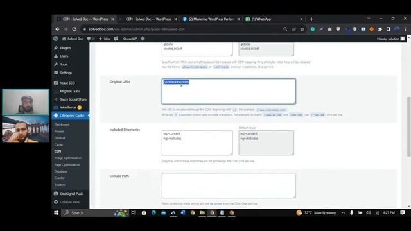Viewport: 411px width, 231px height.
Task: Click the Included Directories text area
Action: [x=197, y=142]
